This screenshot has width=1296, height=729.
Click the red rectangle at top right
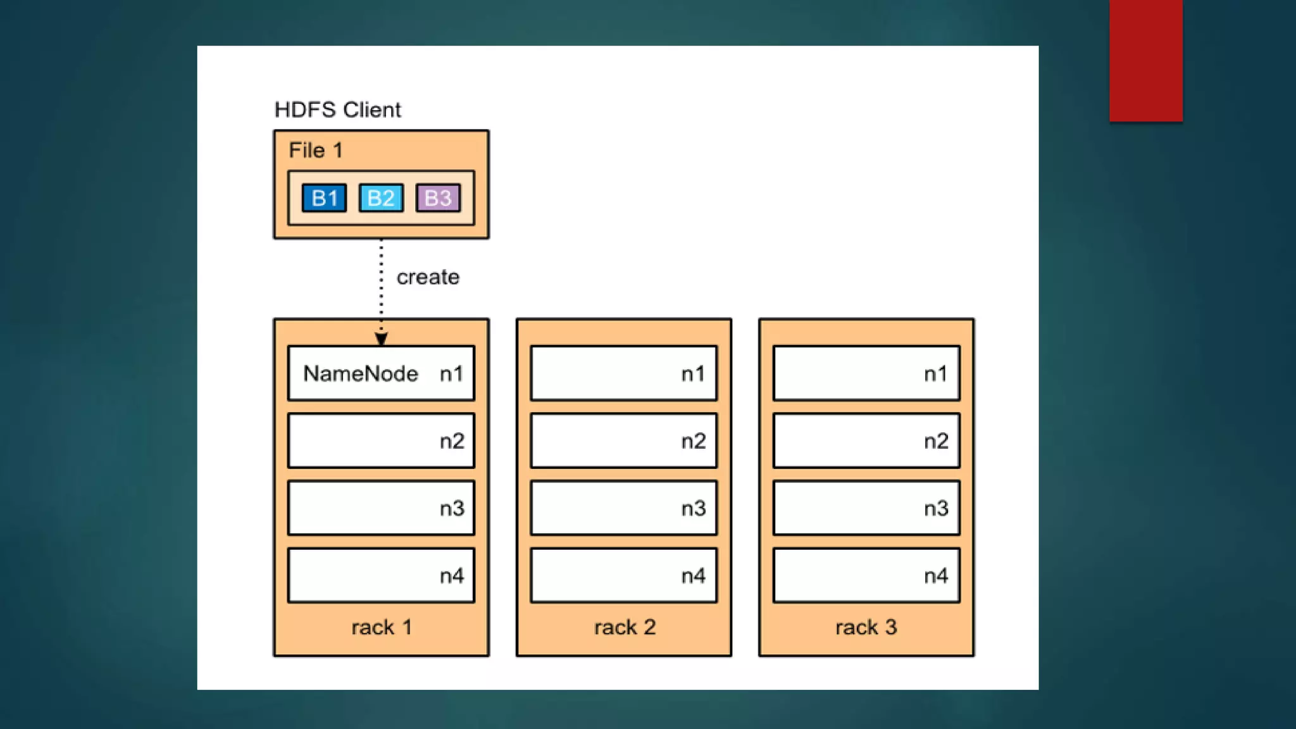pyautogui.click(x=1145, y=60)
